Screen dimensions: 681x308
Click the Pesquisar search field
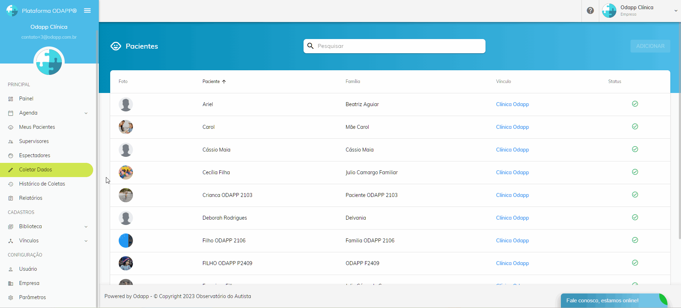tap(394, 46)
